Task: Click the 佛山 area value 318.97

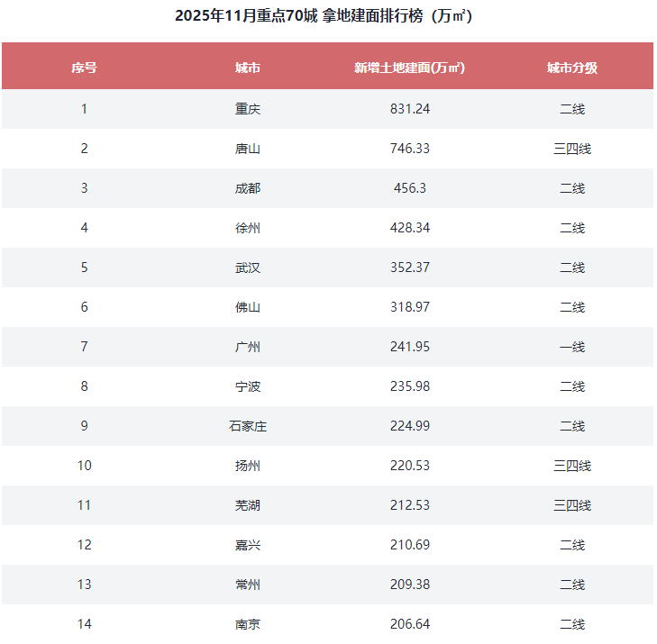Action: tap(410, 307)
